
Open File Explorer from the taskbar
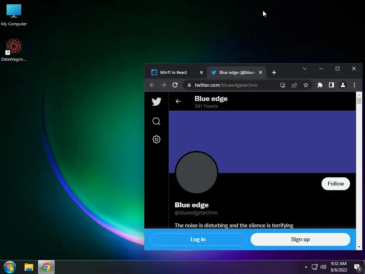tap(29, 267)
